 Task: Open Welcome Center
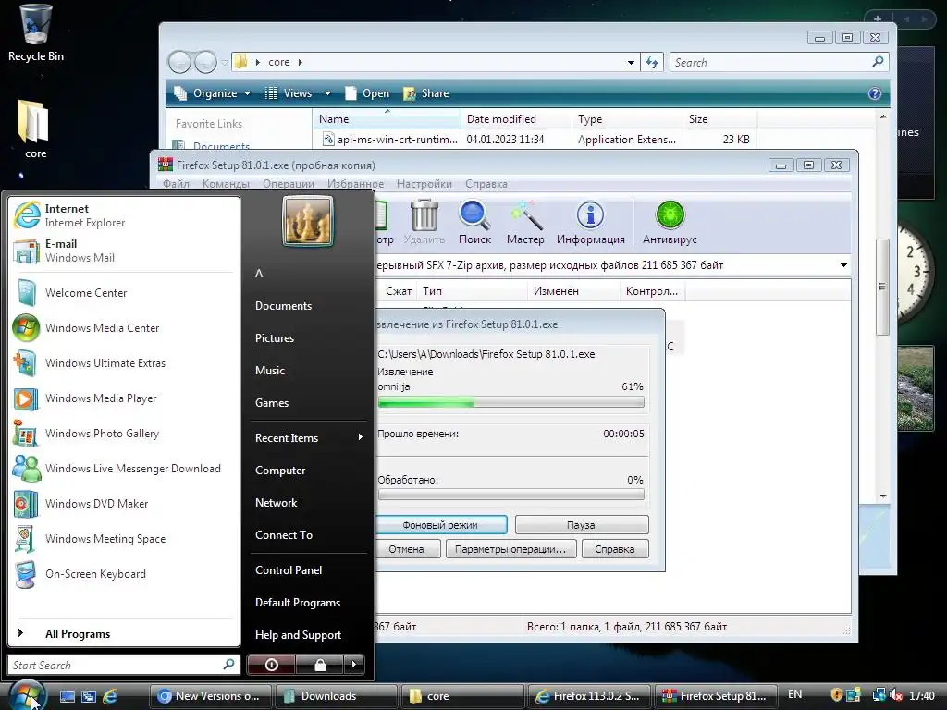pos(124,293)
